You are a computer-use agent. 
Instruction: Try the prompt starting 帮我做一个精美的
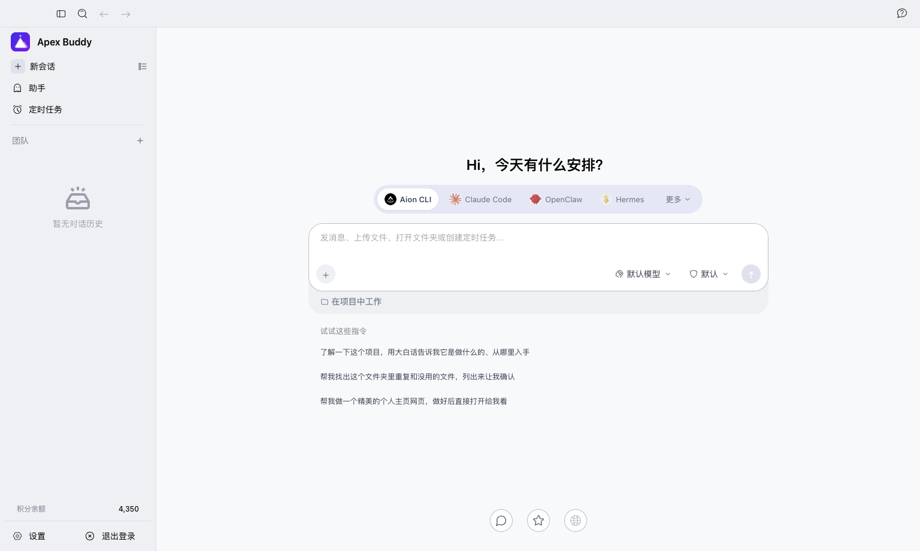click(413, 401)
